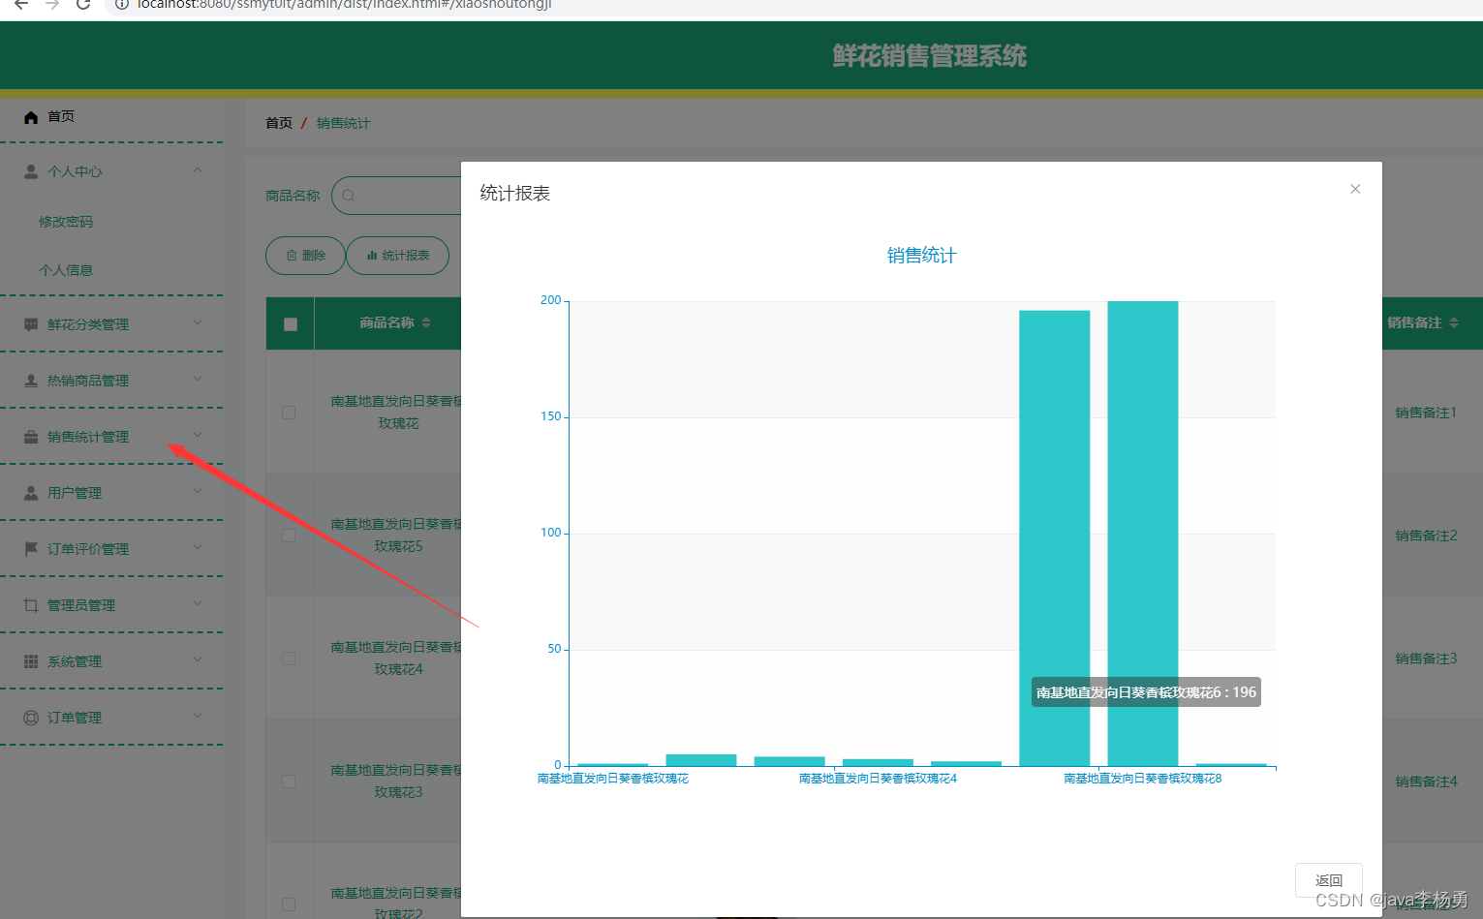Expand 管理员管理 using its chevron

[198, 603]
